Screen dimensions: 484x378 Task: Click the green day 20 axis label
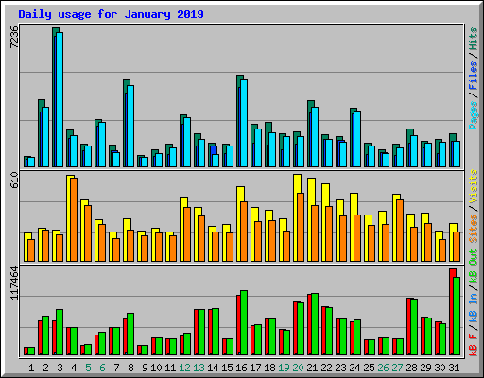(298, 368)
